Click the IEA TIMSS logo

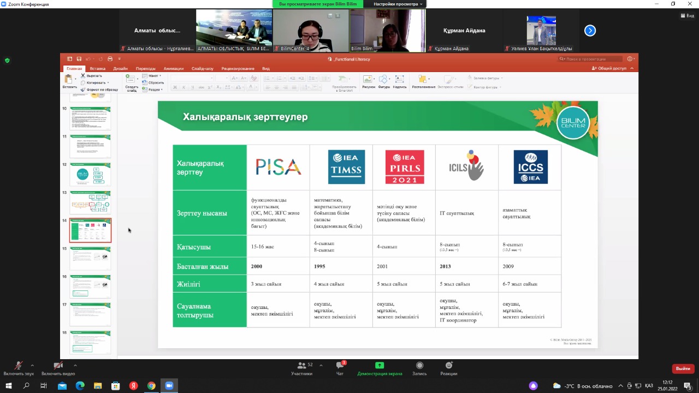346,167
